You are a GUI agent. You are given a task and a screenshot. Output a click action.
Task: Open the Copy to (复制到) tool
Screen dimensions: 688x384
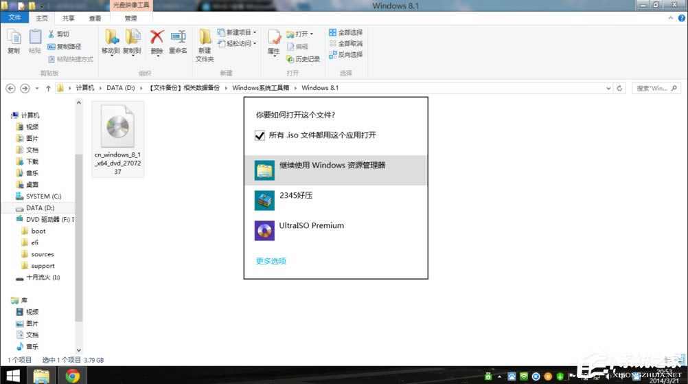[132, 43]
